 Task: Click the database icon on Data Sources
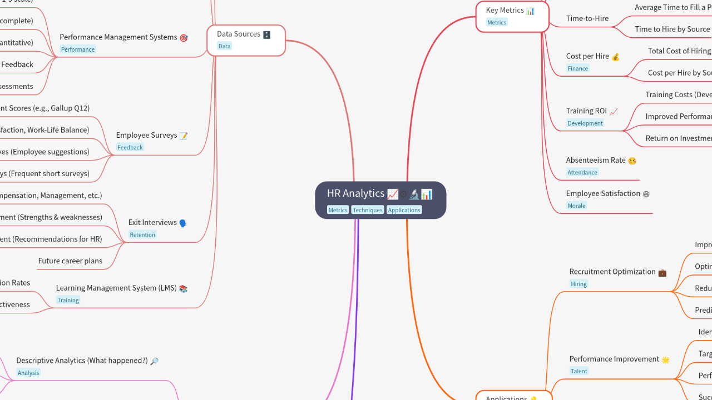(266, 34)
